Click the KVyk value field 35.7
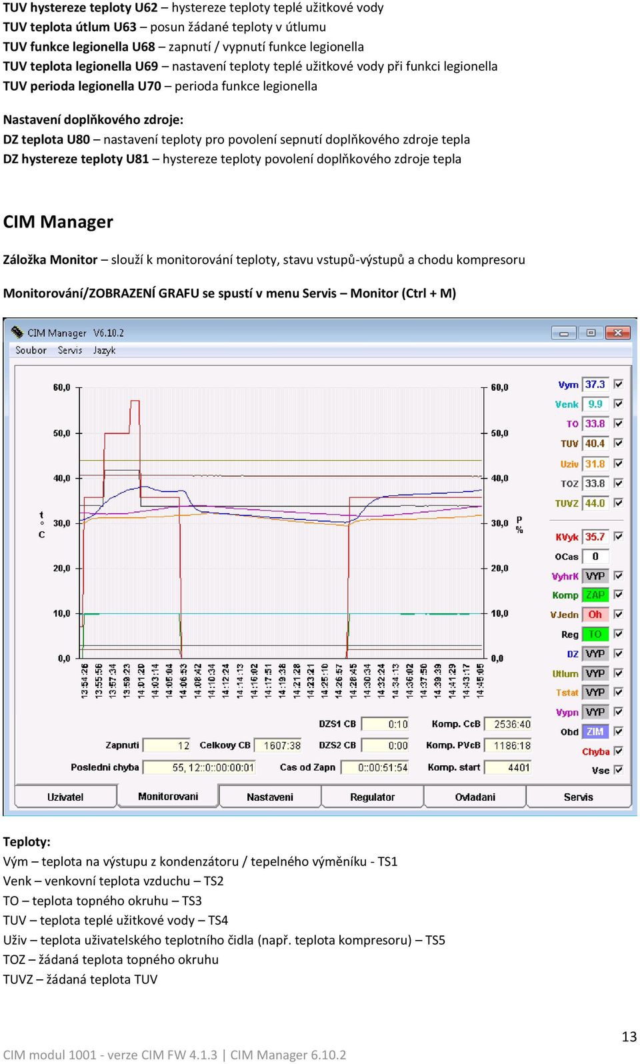 click(595, 537)
